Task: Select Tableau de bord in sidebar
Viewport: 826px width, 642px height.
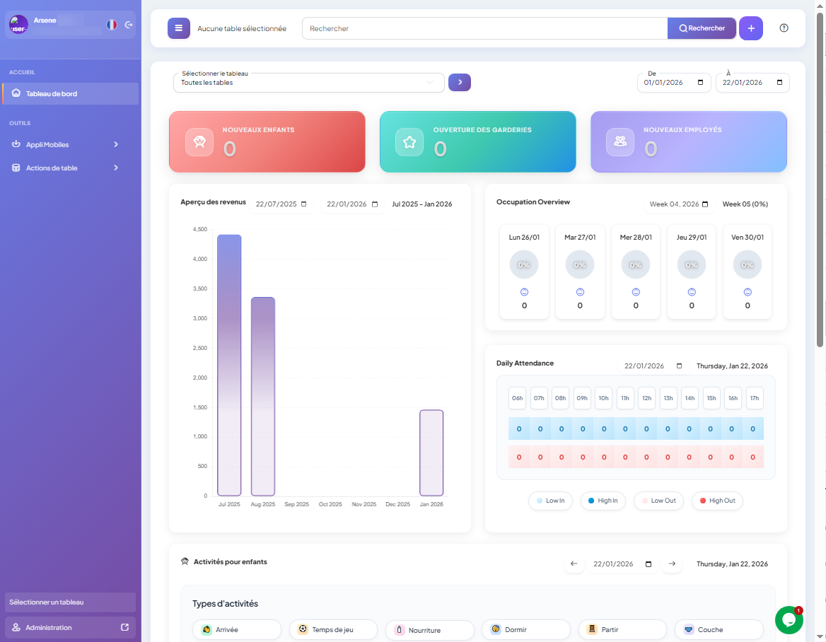Action: coord(70,93)
